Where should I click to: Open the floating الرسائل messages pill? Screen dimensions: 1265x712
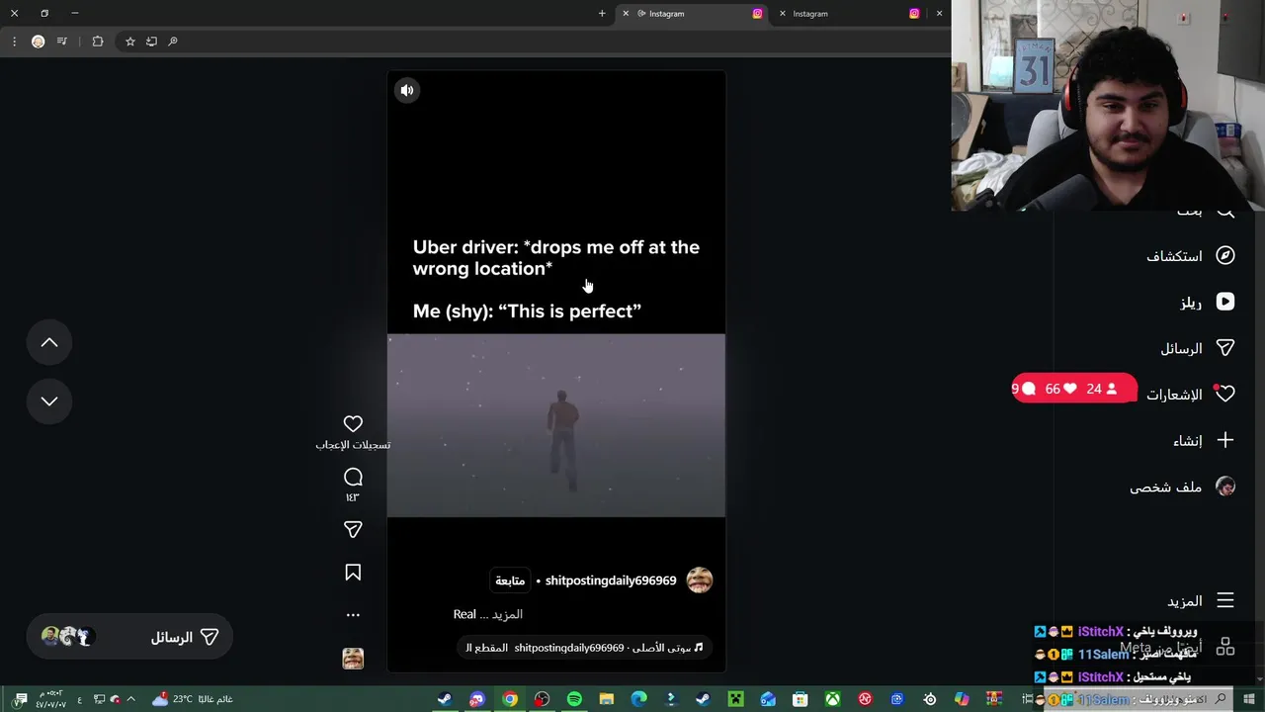click(x=130, y=638)
